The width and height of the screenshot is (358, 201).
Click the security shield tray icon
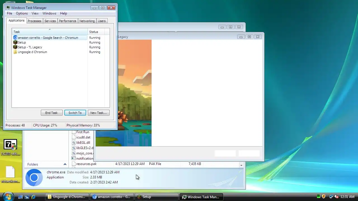324,197
